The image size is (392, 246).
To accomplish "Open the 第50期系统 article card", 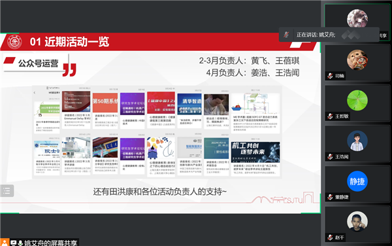I will (105, 111).
